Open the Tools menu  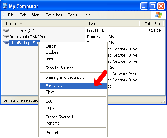(73, 15)
